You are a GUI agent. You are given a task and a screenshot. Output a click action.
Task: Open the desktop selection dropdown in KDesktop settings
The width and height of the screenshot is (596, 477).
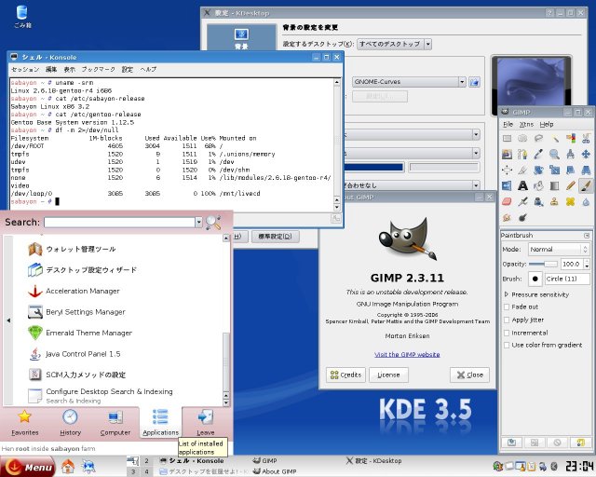(394, 44)
